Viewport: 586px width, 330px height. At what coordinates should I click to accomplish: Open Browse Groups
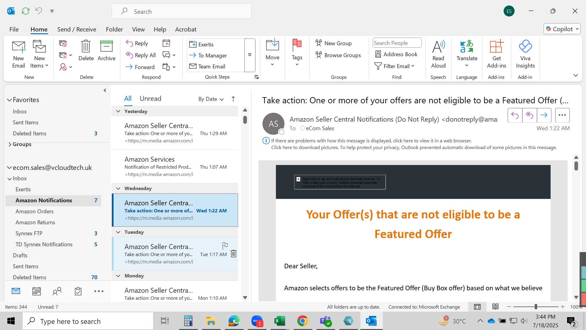point(338,55)
